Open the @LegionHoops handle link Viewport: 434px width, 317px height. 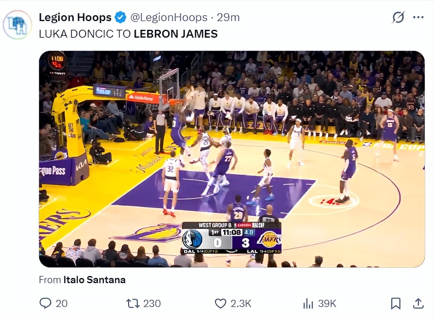click(169, 17)
